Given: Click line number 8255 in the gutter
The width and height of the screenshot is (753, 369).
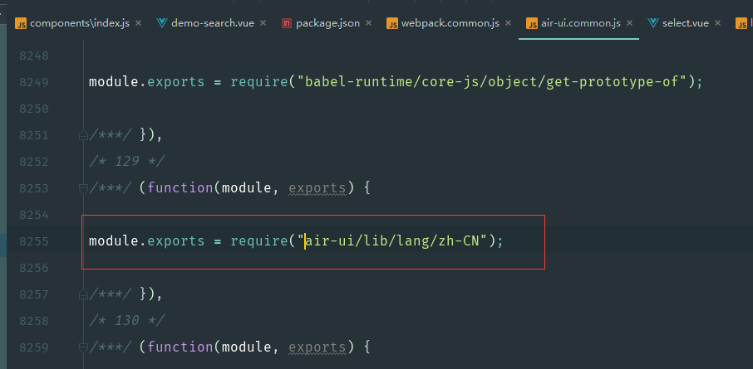Looking at the screenshot, I should 34,241.
